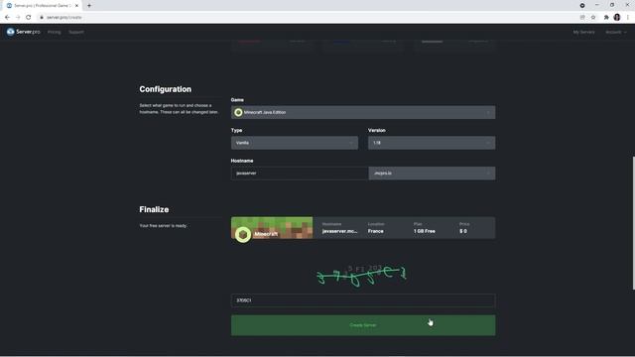
Task: Click the 1 GB Free plan value
Action: click(x=424, y=231)
